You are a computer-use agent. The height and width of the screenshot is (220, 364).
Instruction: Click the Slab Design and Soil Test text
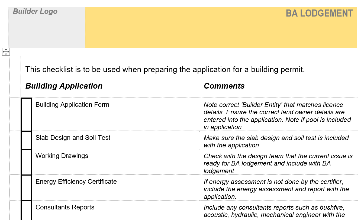point(73,138)
